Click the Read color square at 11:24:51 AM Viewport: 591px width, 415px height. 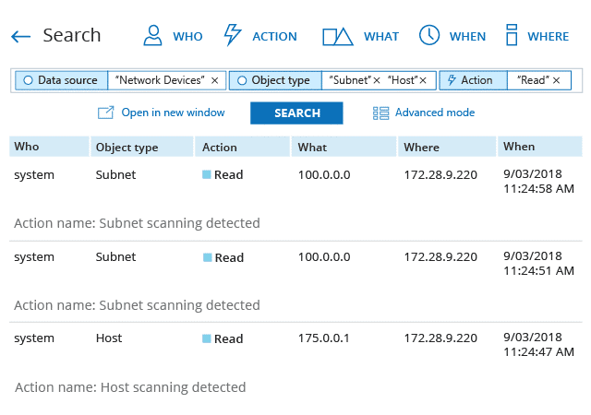(x=207, y=257)
